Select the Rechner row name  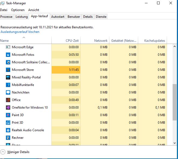(18, 138)
